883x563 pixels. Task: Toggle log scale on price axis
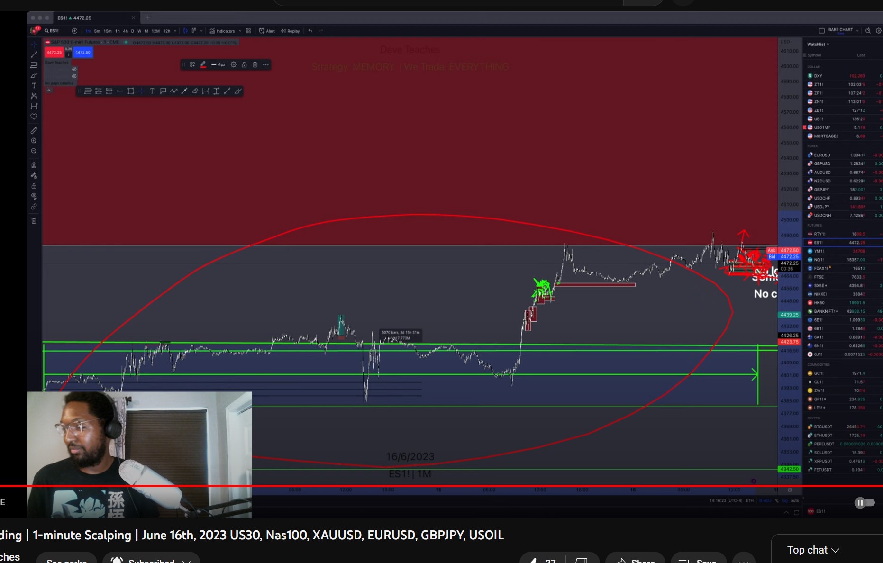coord(784,500)
